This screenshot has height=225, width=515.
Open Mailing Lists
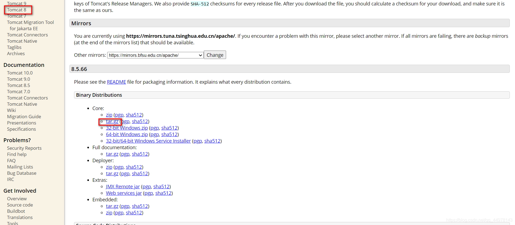[x=20, y=167]
